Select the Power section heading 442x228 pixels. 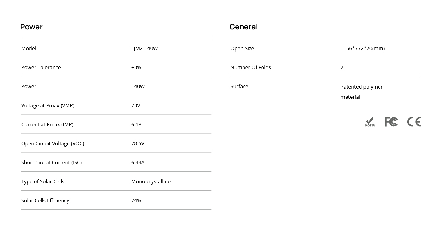click(31, 27)
